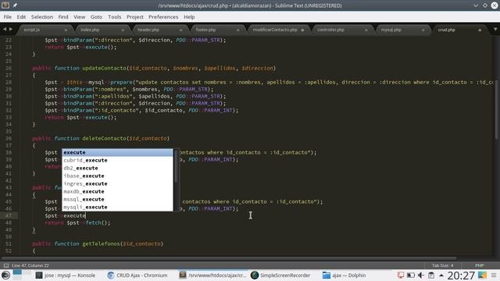Open the Goto menu

tap(96, 17)
